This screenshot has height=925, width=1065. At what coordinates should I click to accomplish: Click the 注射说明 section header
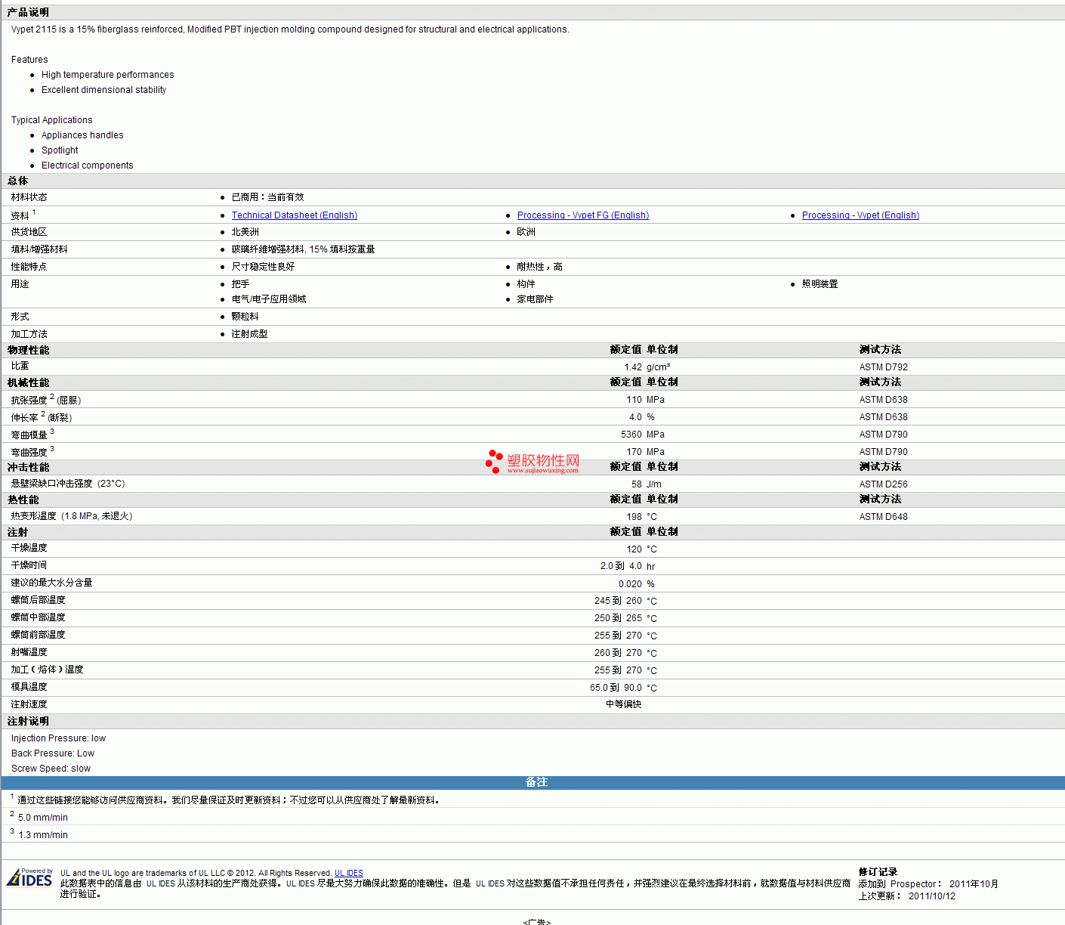click(532, 721)
